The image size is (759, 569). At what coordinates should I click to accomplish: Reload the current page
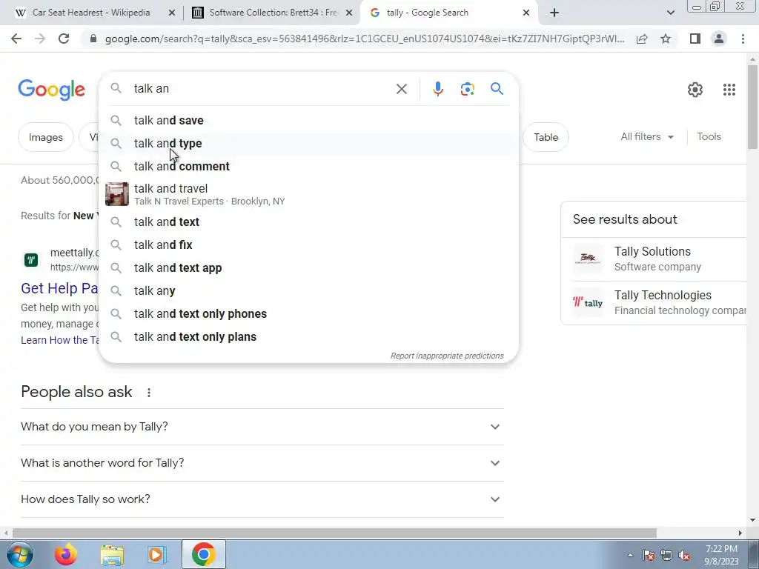click(64, 39)
